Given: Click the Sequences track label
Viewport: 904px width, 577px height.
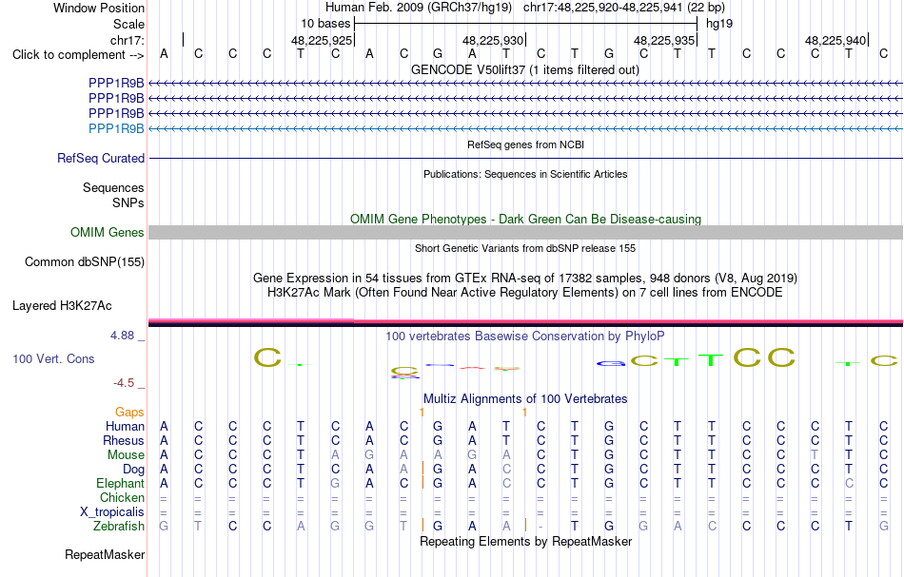Looking at the screenshot, I should (x=113, y=187).
